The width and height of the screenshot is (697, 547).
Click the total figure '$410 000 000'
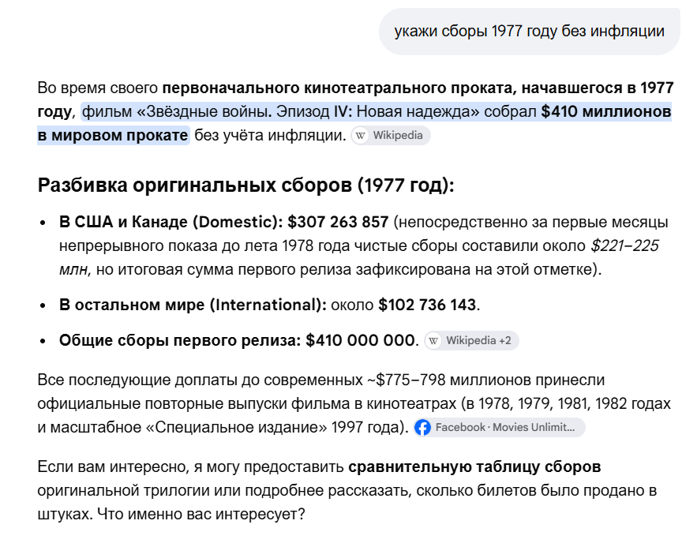pyautogui.click(x=361, y=340)
